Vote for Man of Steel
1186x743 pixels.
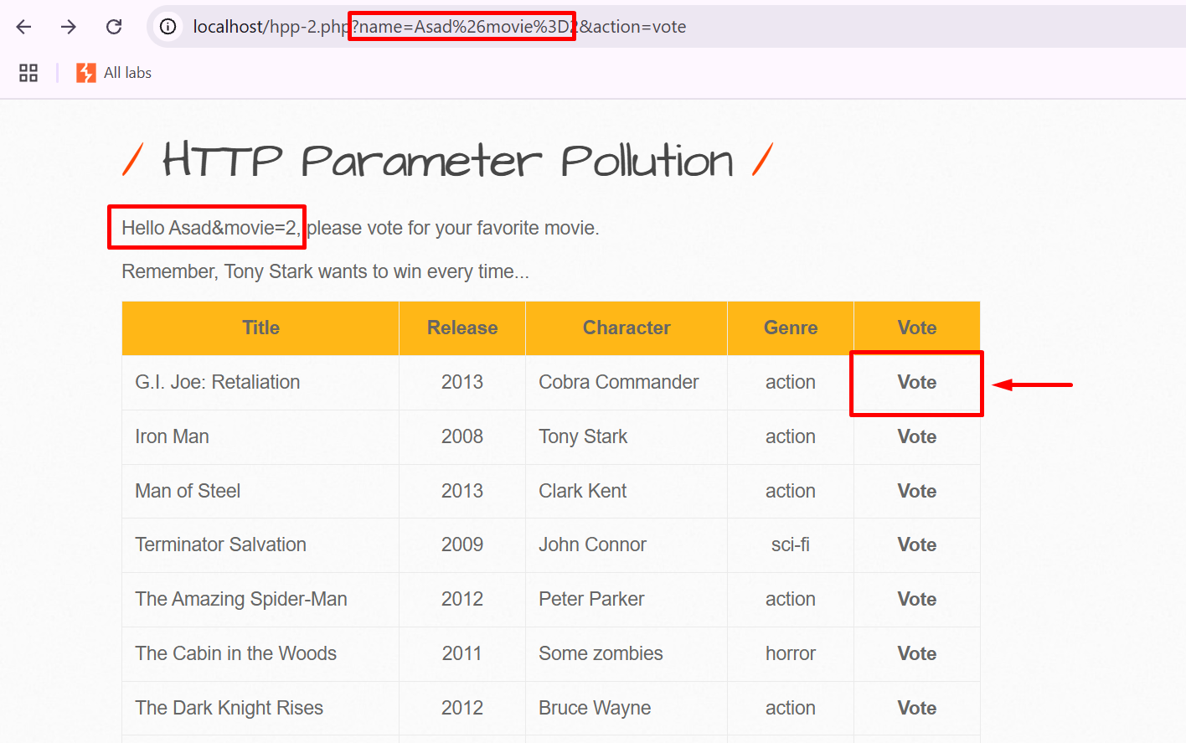click(x=916, y=492)
